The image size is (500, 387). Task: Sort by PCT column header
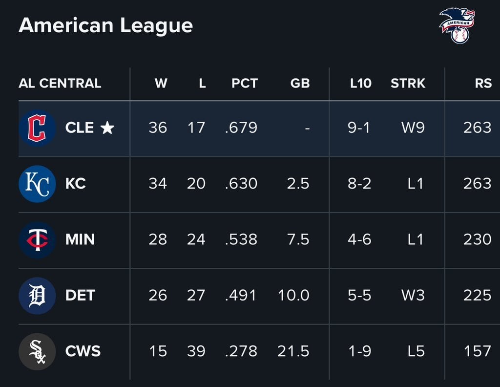point(244,83)
